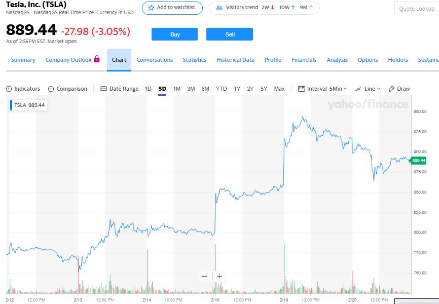The height and width of the screenshot is (304, 439).
Task: Open the Statistics tab
Action: 195,60
